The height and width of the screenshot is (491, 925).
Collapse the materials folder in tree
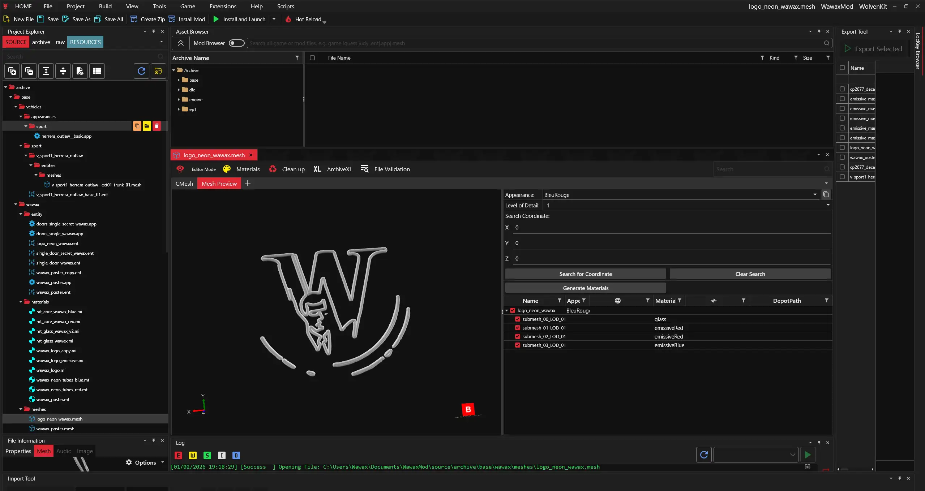pyautogui.click(x=21, y=302)
